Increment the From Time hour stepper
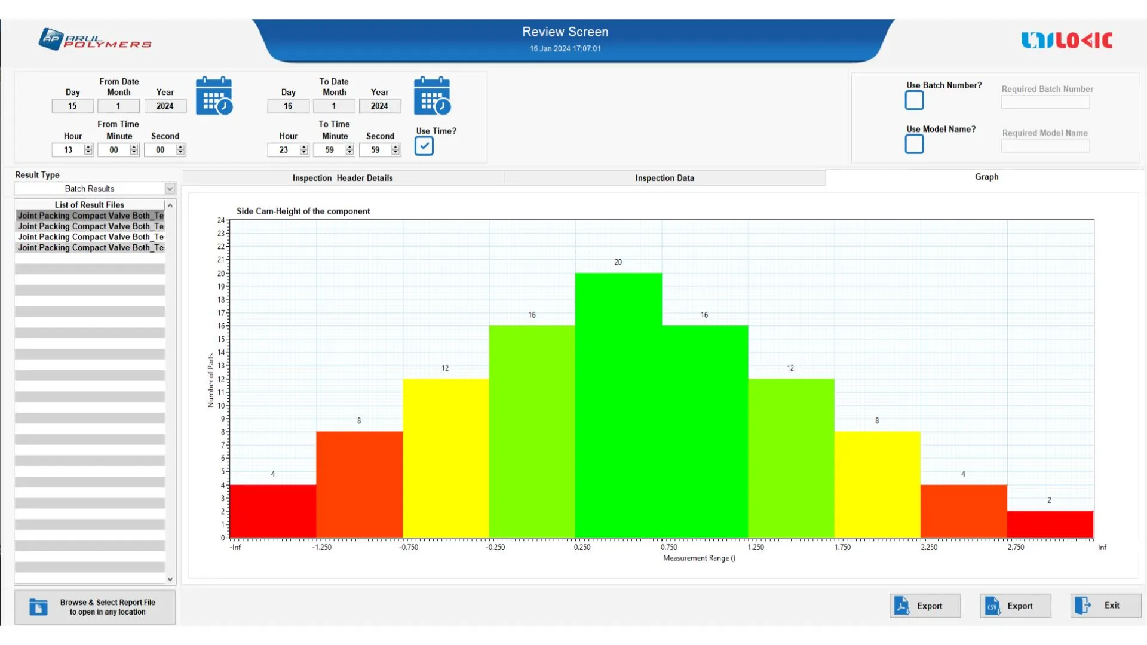 [x=88, y=147]
